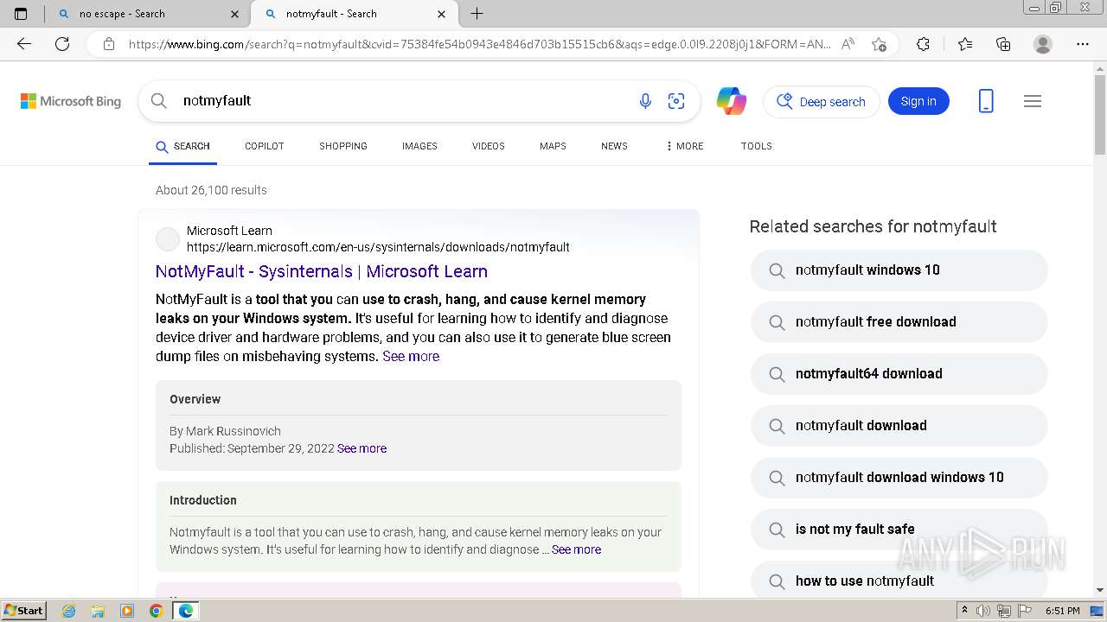Click the Overview section heading

[x=195, y=399]
